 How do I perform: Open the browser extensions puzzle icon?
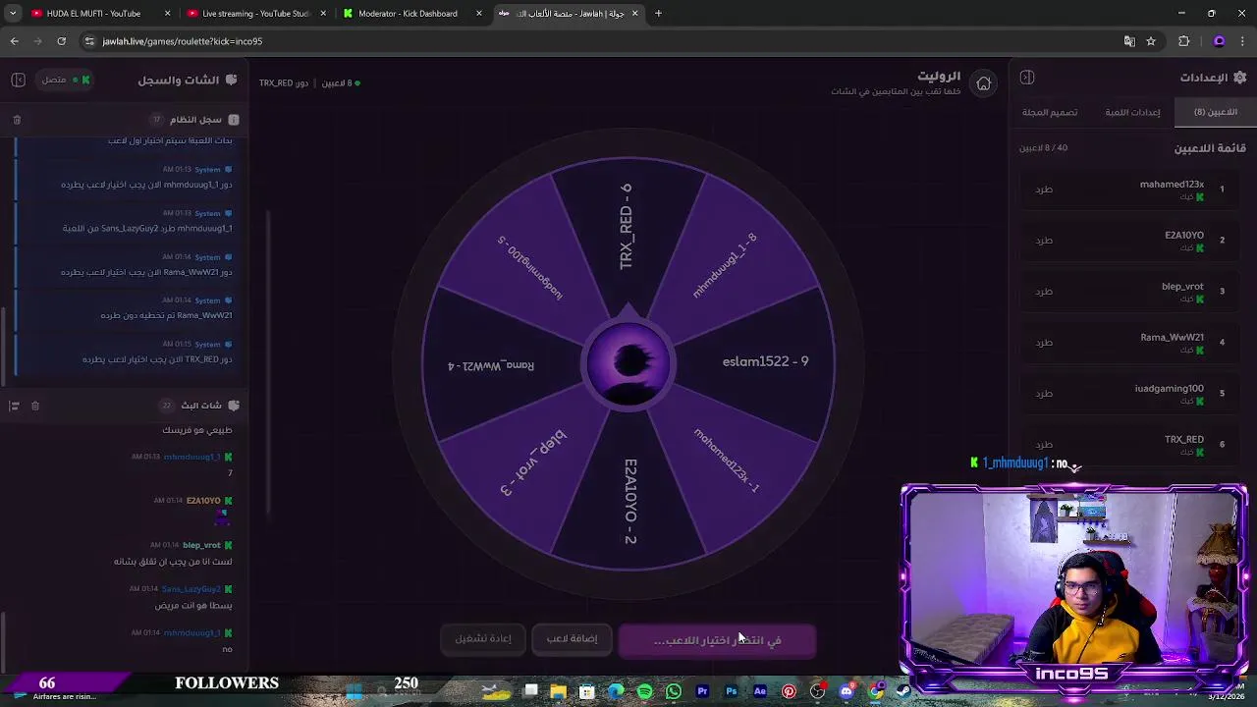tap(1183, 41)
